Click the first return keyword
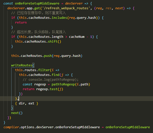 click(x=21, y=23)
